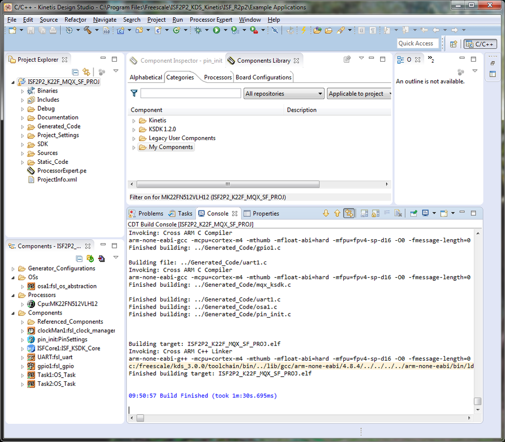Expand the Kinetis component folder

134,121
